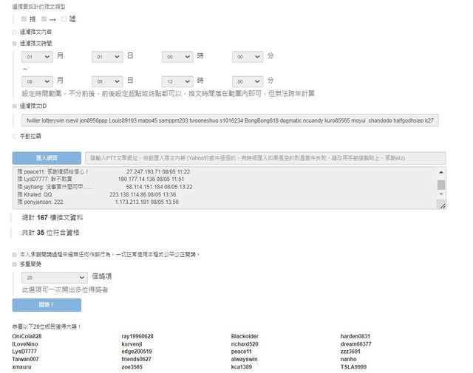Click the 匯入網頁 import button
This screenshot has height=373, width=473.
point(47,158)
